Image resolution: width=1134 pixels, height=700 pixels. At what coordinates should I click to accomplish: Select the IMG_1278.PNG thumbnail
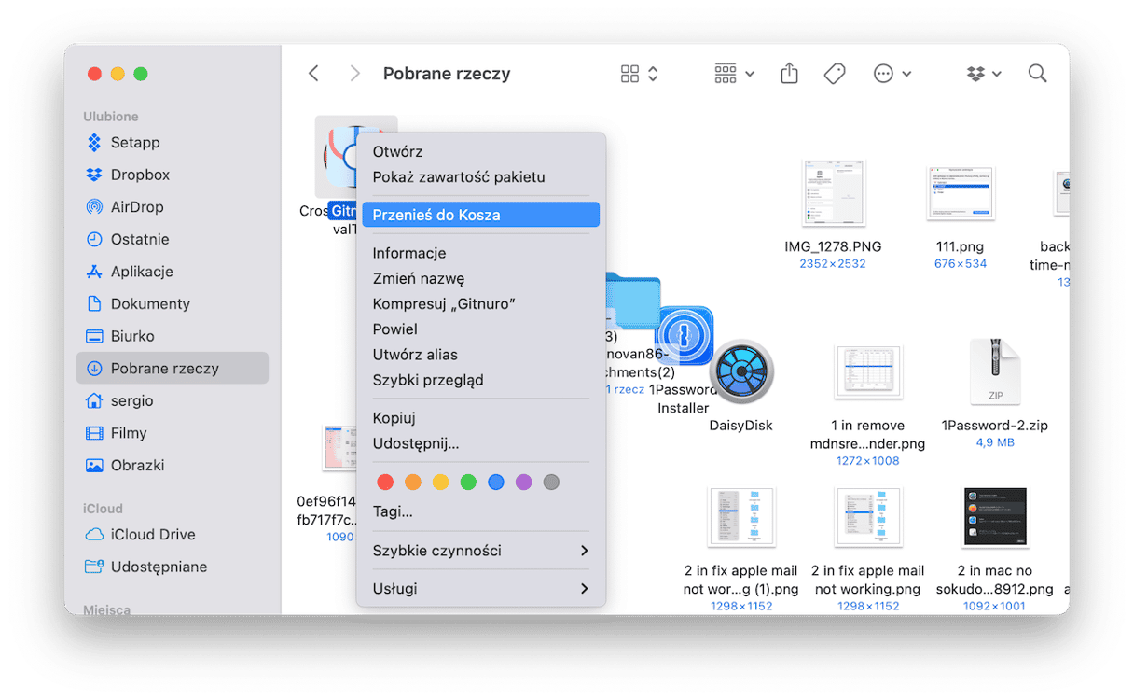click(833, 194)
